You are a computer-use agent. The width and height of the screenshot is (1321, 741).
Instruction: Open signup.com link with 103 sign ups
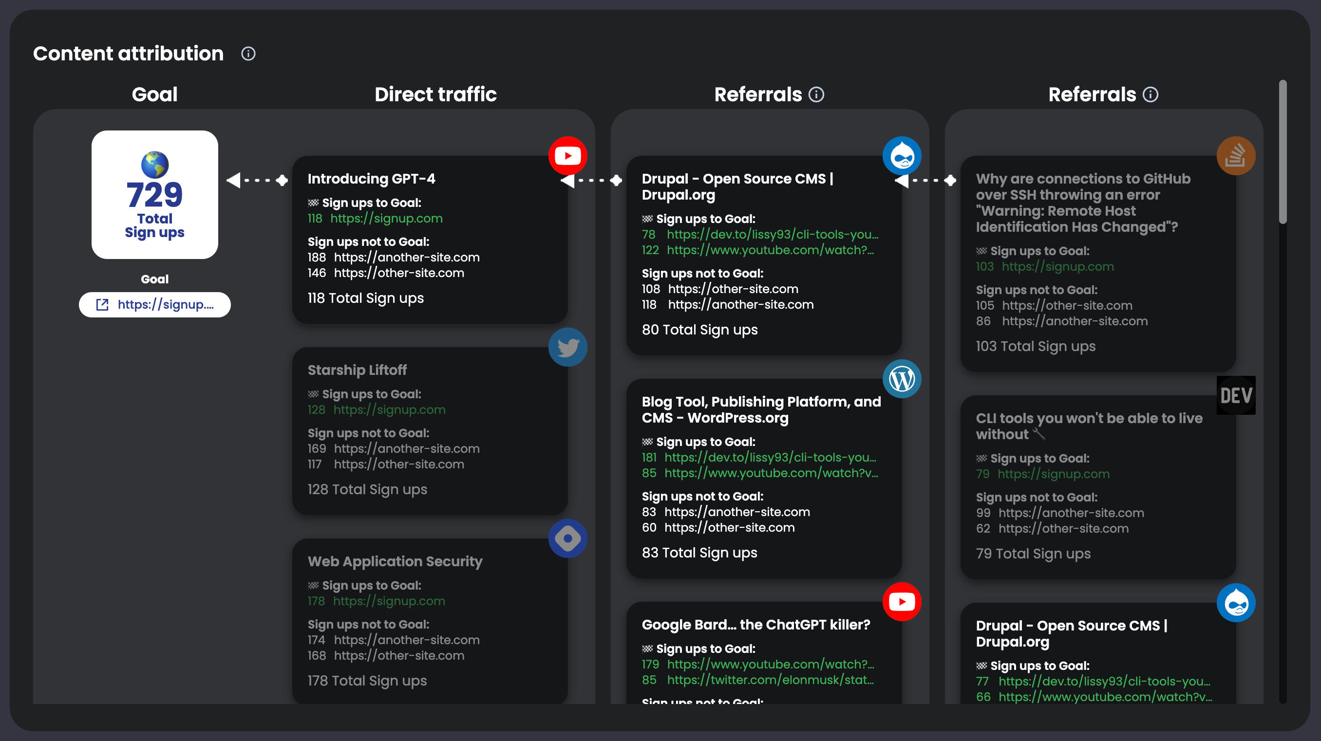point(1057,266)
